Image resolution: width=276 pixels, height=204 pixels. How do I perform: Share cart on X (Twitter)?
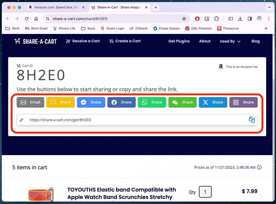coord(213,102)
